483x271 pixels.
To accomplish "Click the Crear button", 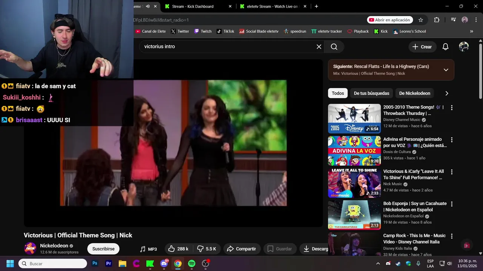I will (x=422, y=47).
